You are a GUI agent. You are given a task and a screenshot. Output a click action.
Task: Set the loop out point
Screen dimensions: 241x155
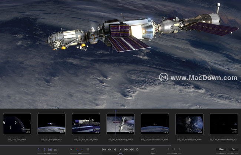(44, 149)
